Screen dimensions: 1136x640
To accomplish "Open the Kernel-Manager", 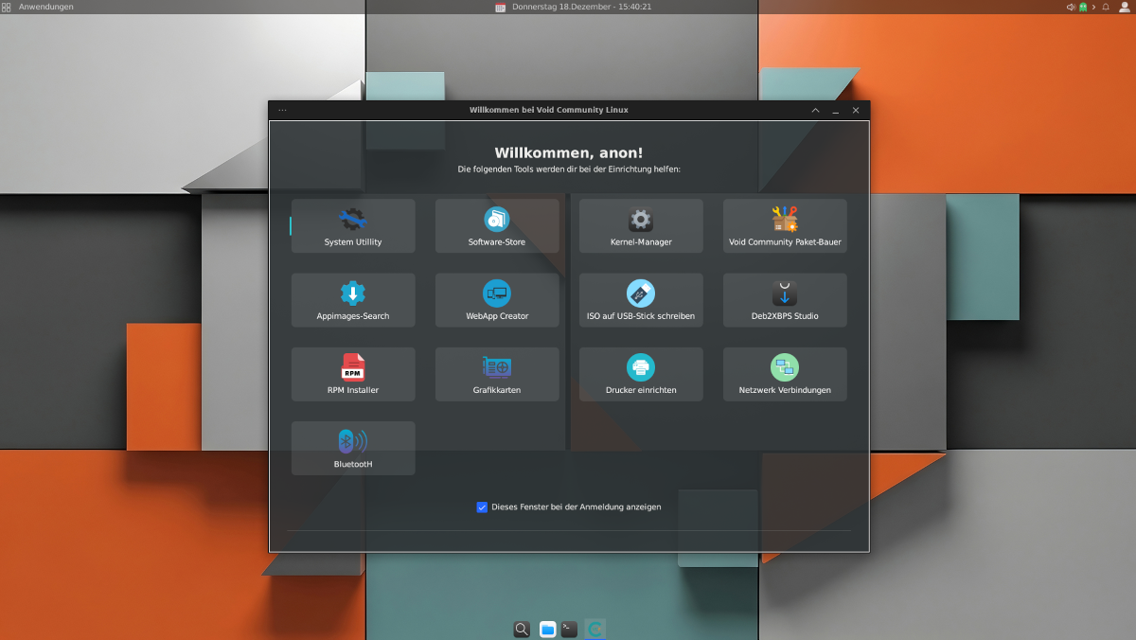I will tap(641, 225).
